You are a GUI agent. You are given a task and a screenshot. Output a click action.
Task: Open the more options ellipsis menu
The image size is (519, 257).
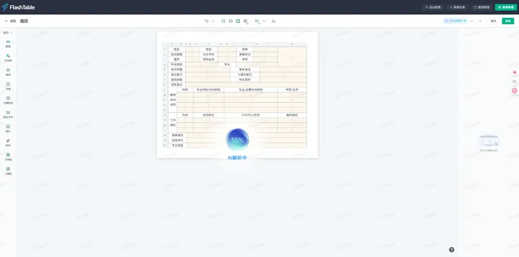[472, 21]
